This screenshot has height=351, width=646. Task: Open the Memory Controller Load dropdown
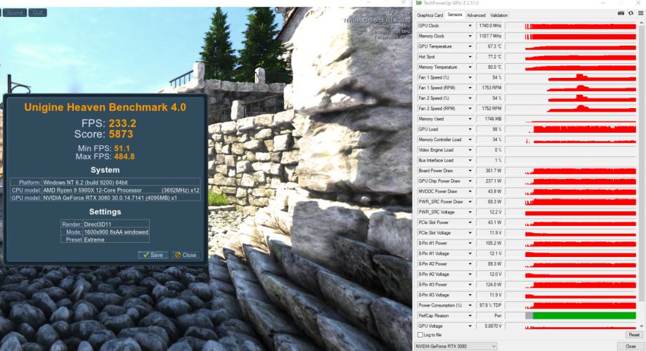point(470,140)
